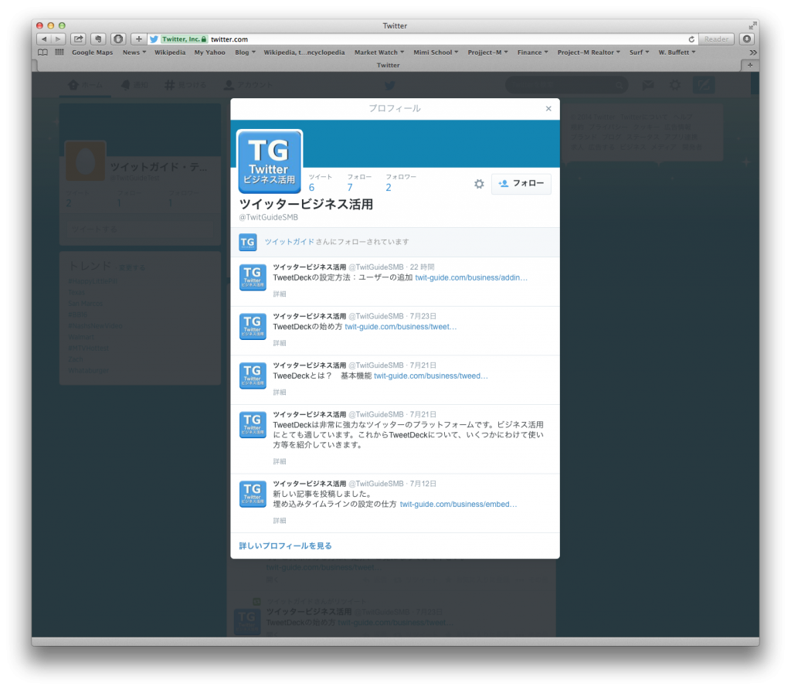Expand 詳細 on the 7月23日 tweet

tap(280, 343)
